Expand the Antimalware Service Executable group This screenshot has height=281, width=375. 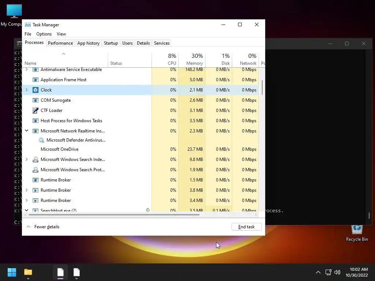tap(26, 70)
